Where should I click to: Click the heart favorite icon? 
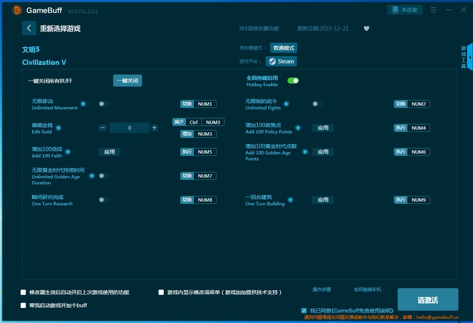tap(367, 28)
